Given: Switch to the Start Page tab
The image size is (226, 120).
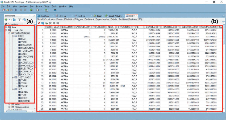Looking at the screenshot, I should (45, 16).
